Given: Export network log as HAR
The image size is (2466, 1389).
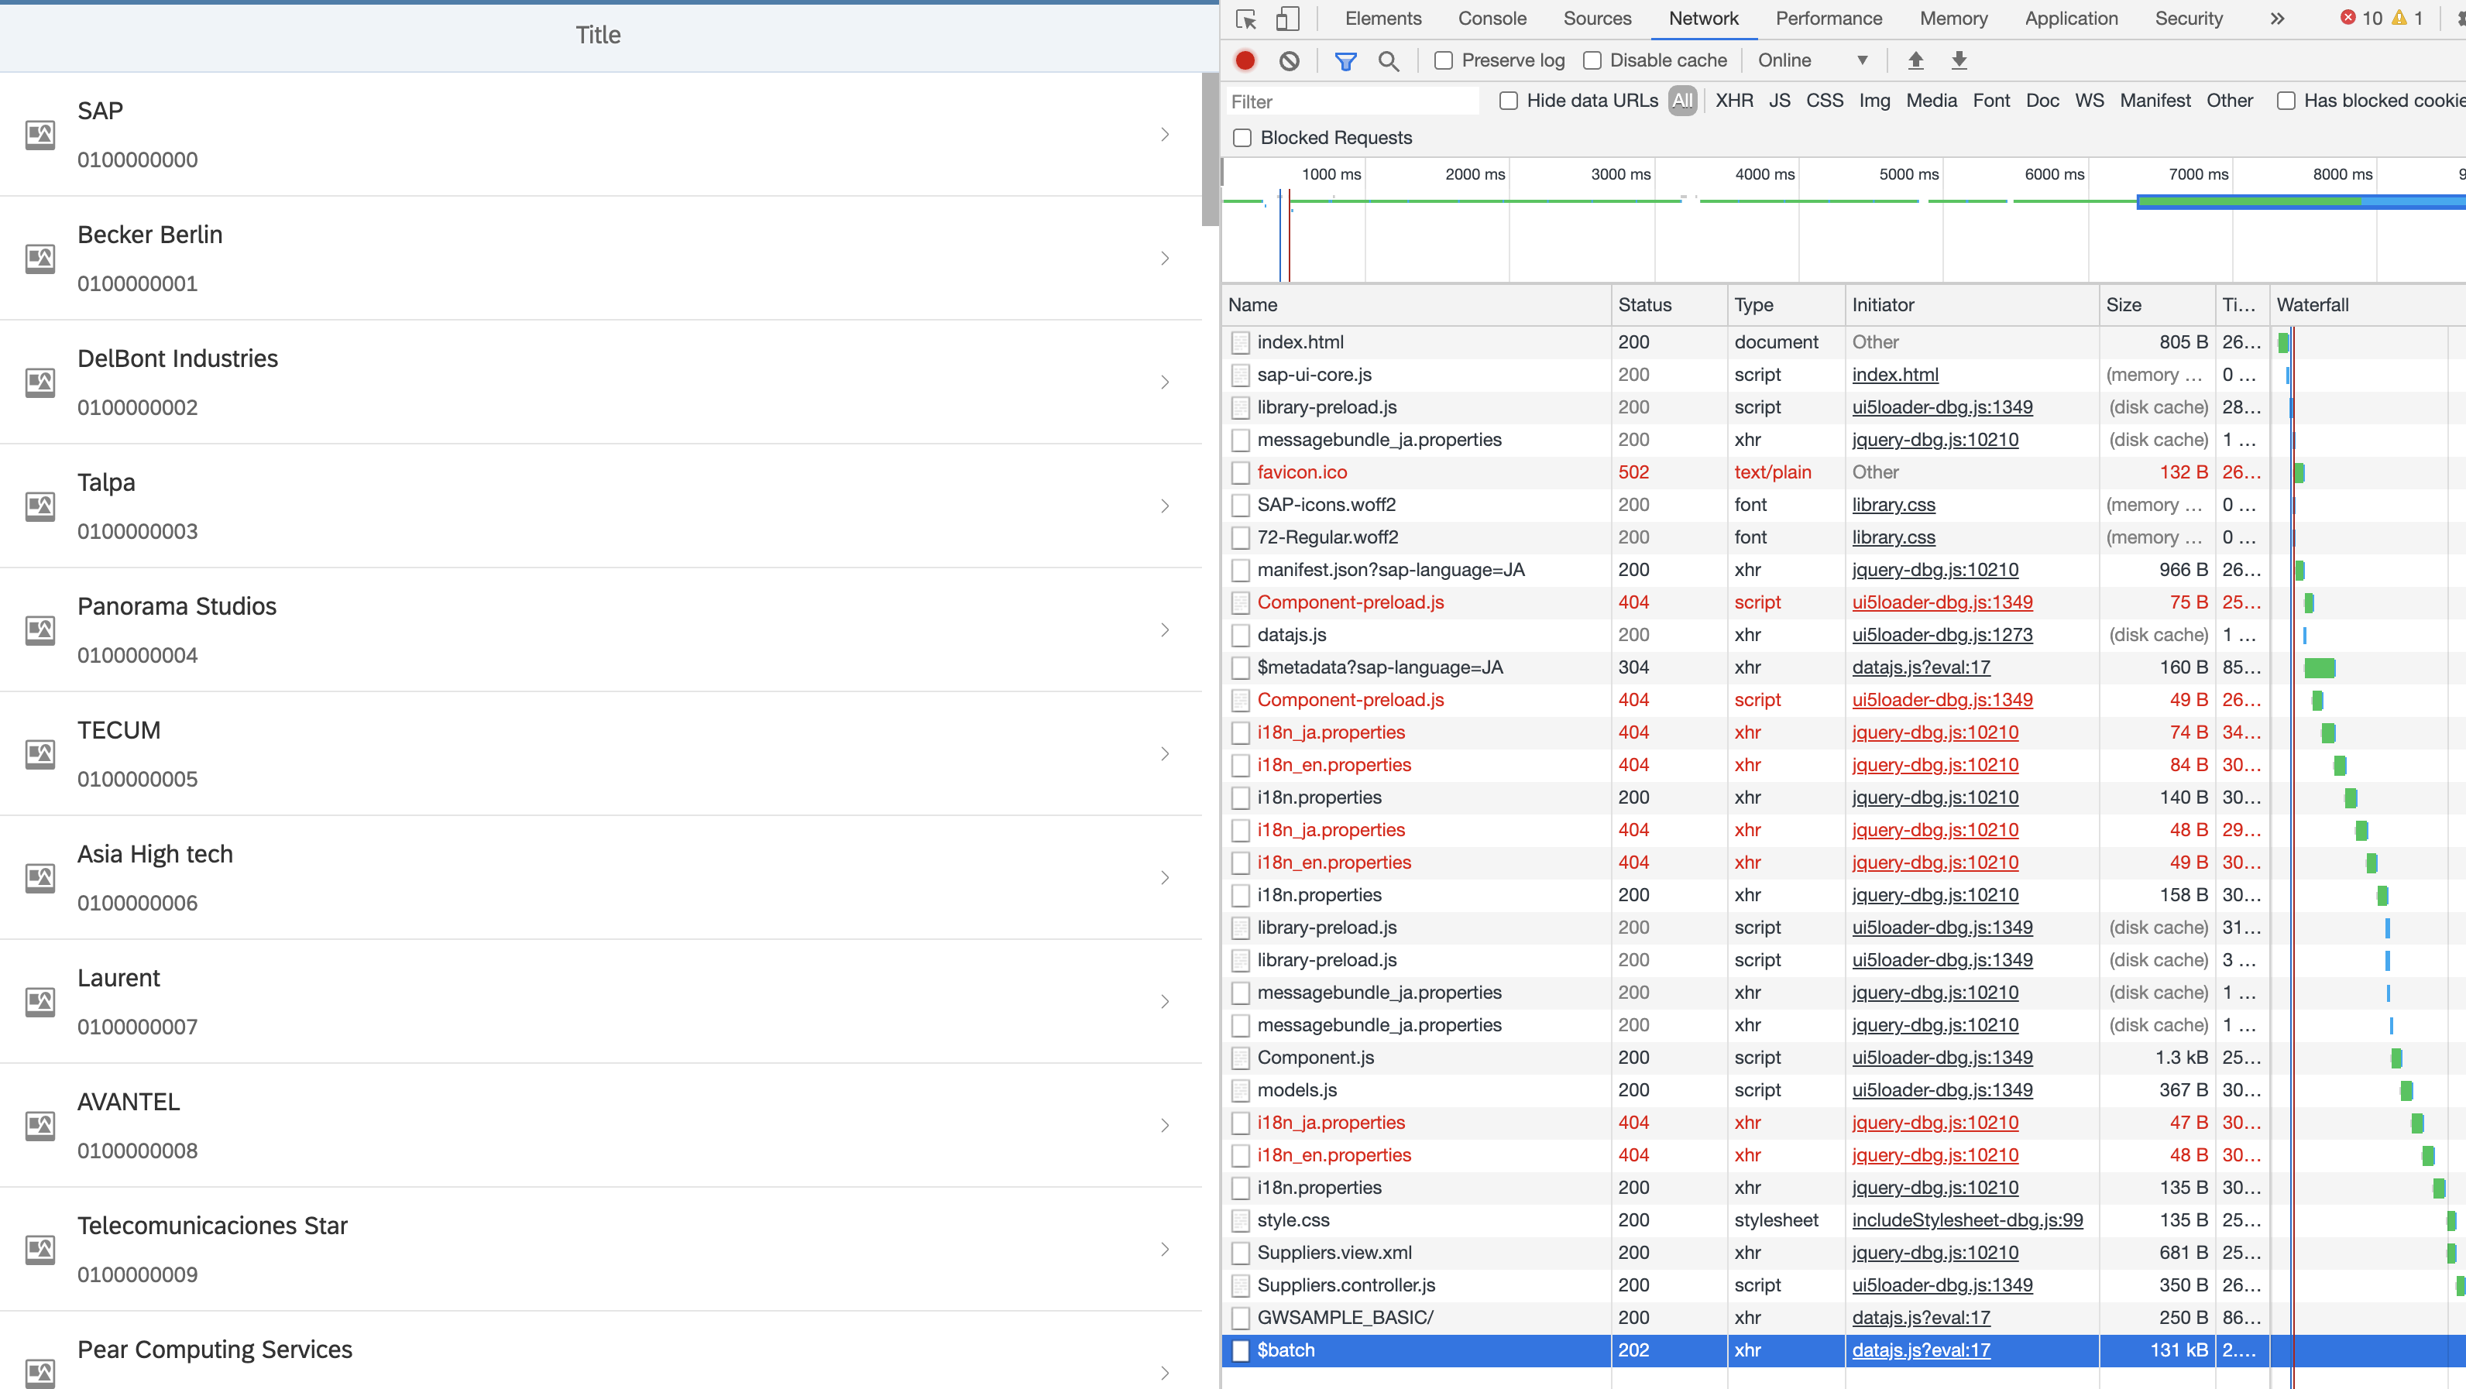Looking at the screenshot, I should click(x=1959, y=60).
